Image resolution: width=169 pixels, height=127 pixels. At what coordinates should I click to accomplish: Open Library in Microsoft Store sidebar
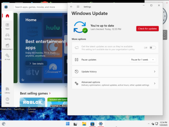tap(7, 90)
